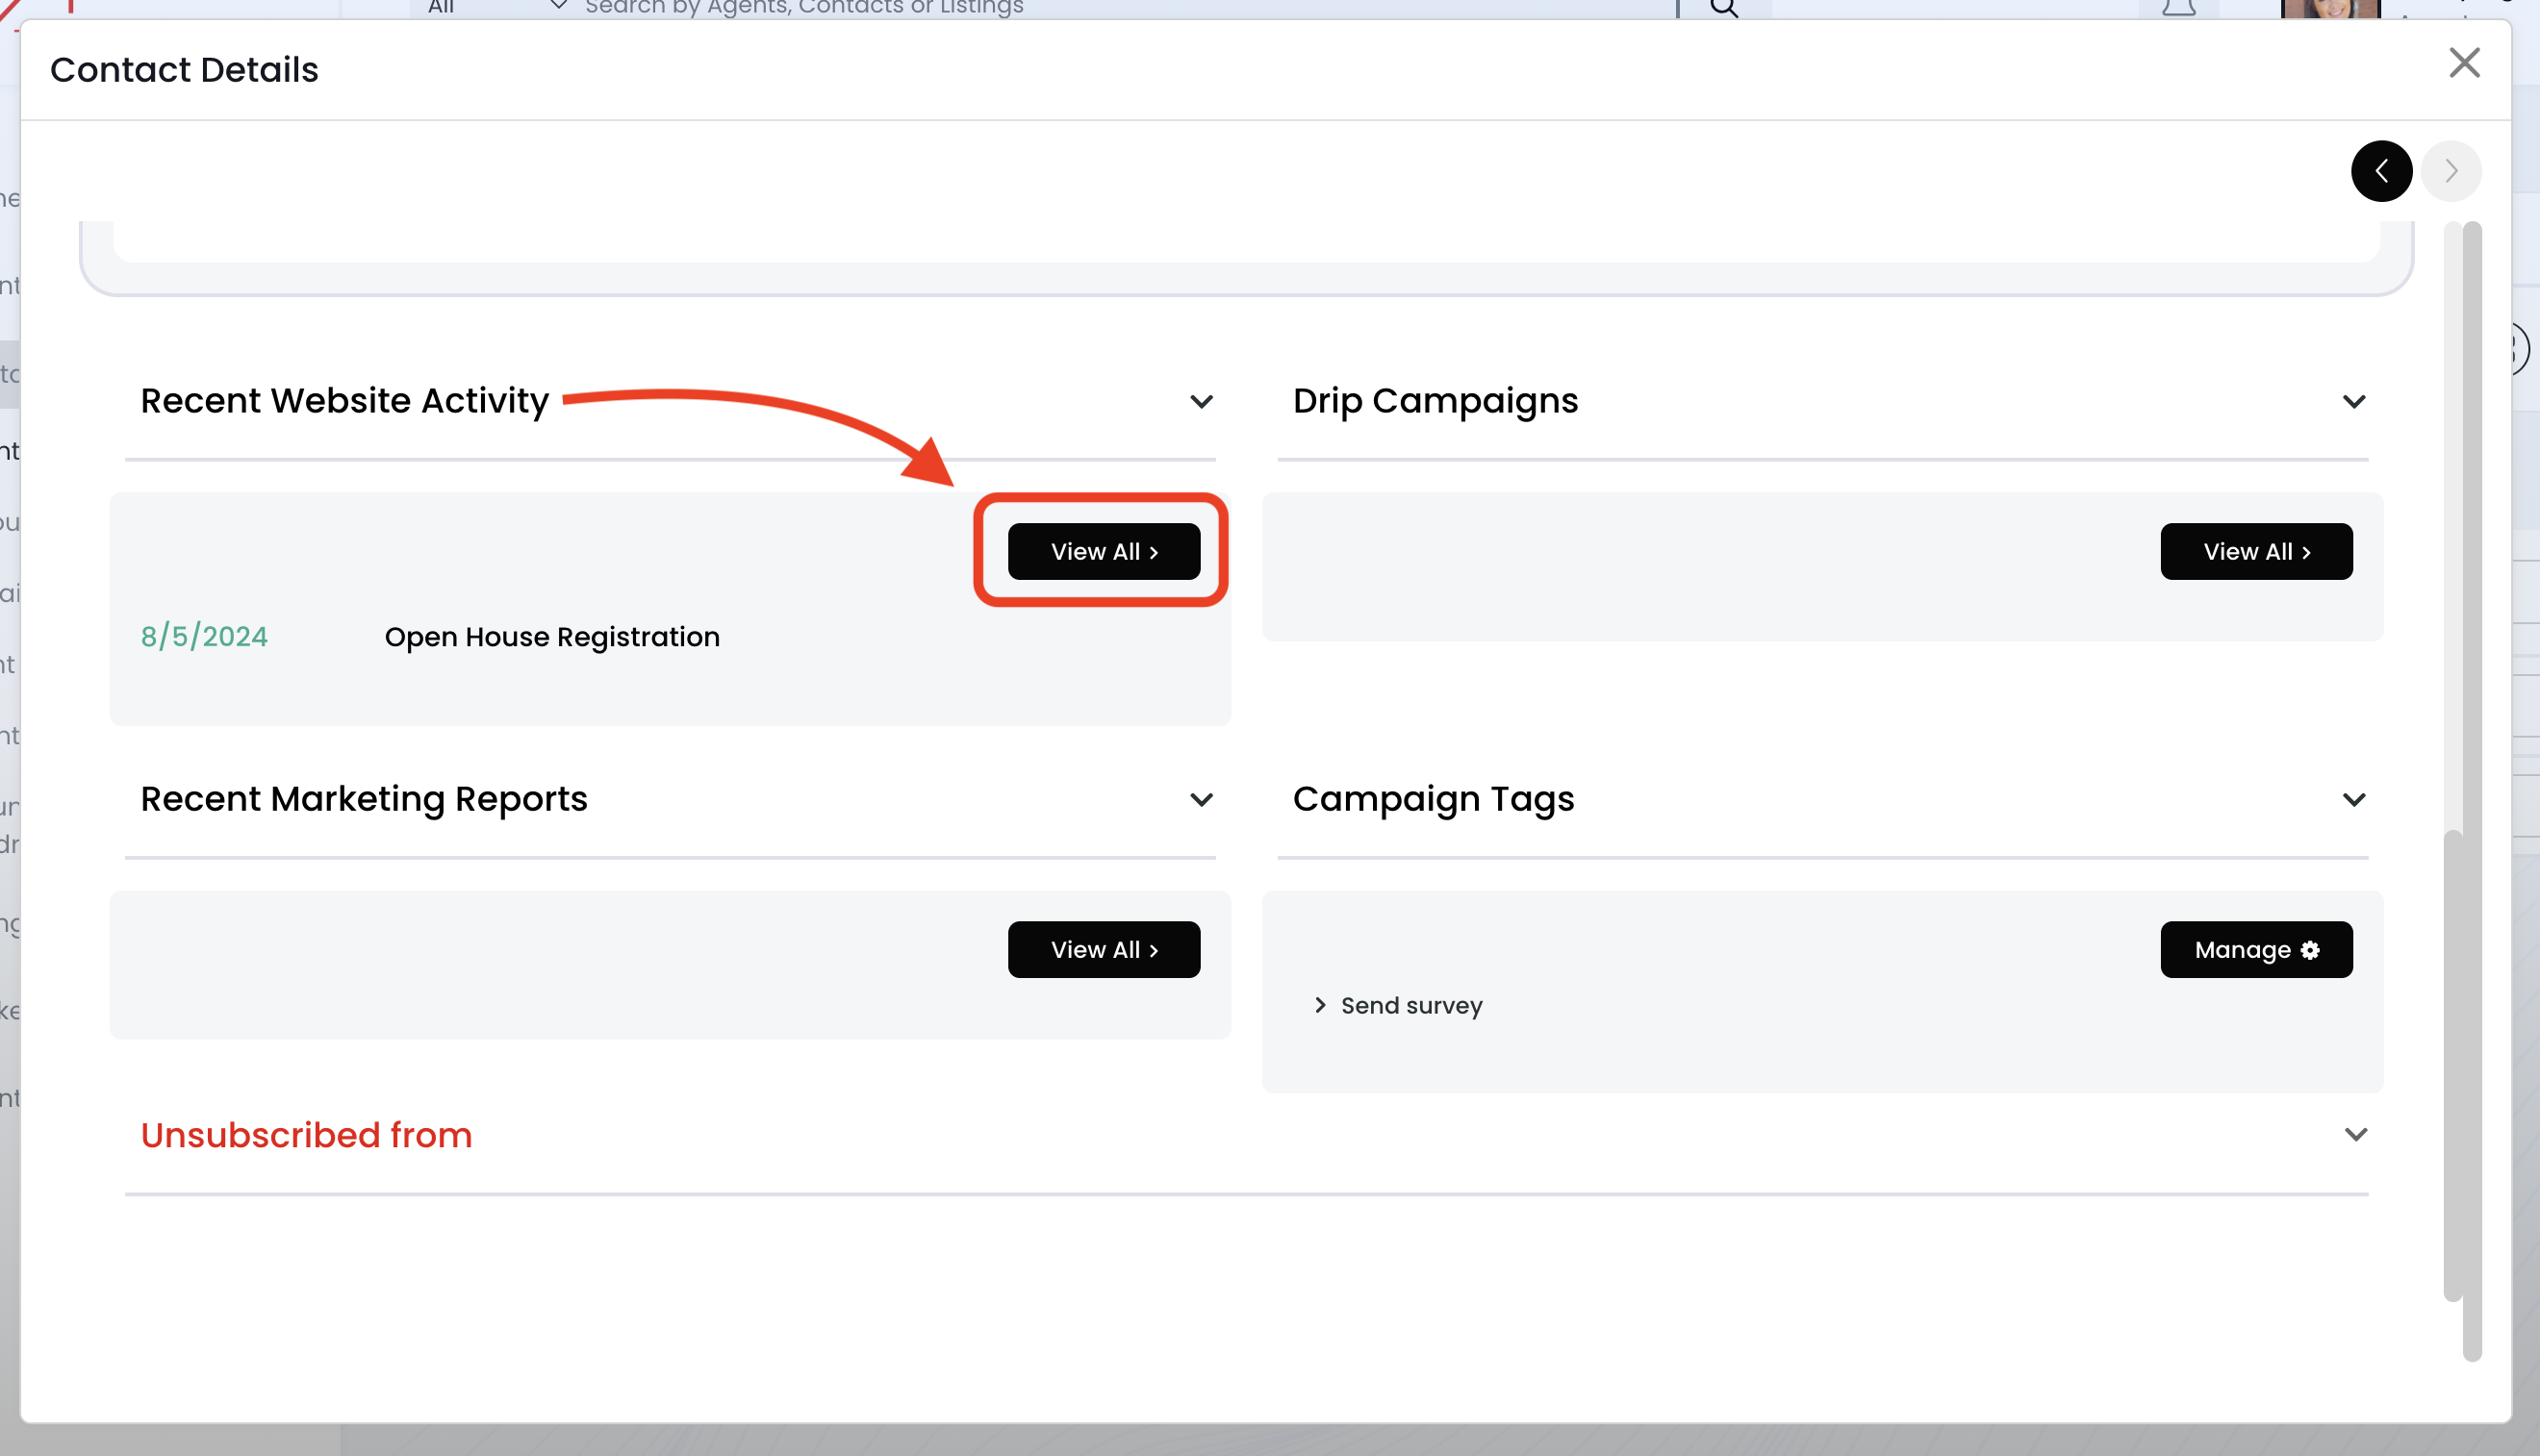Viewport: 2540px width, 1456px height.
Task: Collapse Recent Website Activity section
Action: [x=1201, y=402]
